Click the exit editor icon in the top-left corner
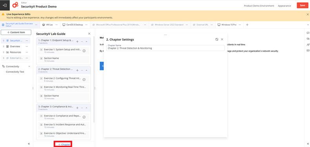The width and height of the screenshot is (310, 147). (5, 5)
